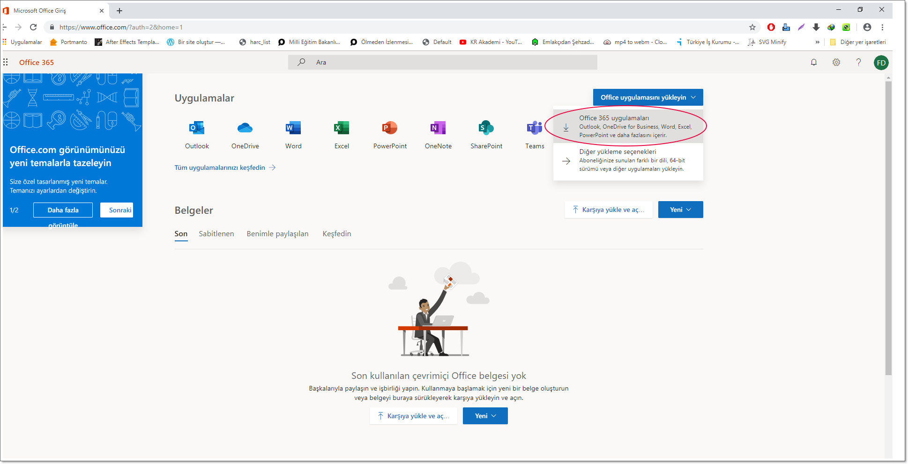Launch Microsoft Teams app icon
Screen dimensions: 908x464
coord(534,128)
